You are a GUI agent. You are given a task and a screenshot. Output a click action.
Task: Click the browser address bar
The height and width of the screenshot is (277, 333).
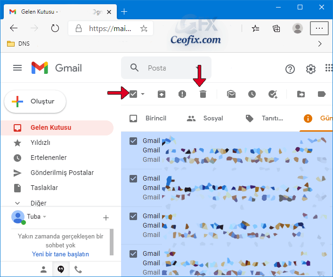(x=110, y=28)
